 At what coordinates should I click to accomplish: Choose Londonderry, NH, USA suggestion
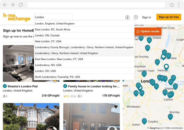pyautogui.click(x=84, y=65)
